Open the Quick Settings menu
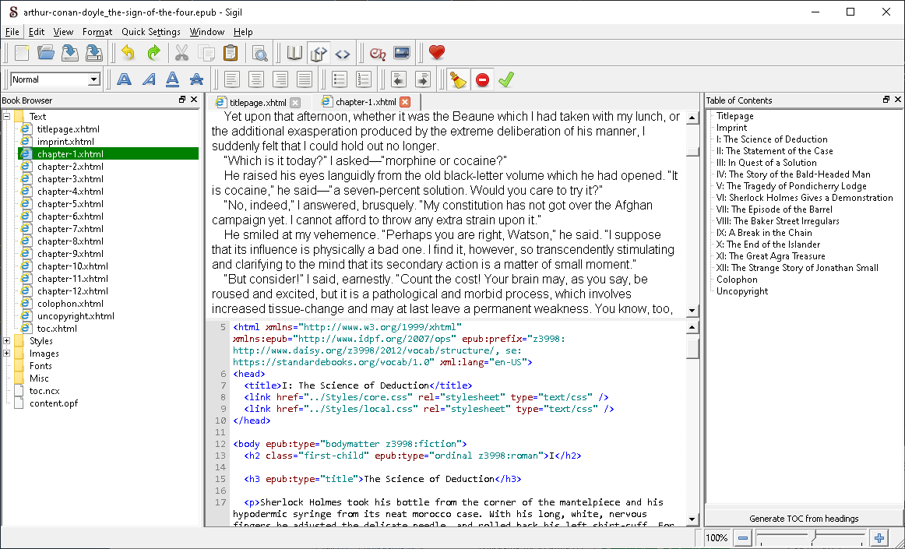 point(151,32)
